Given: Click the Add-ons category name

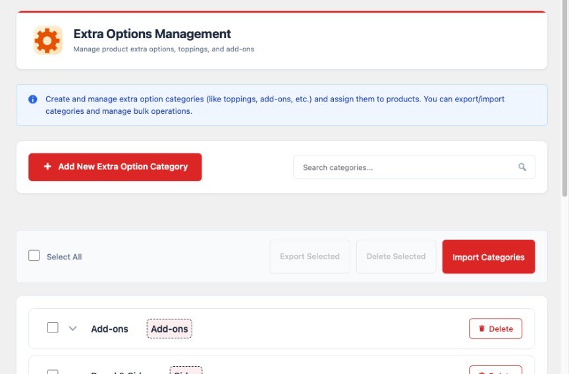Looking at the screenshot, I should point(109,329).
